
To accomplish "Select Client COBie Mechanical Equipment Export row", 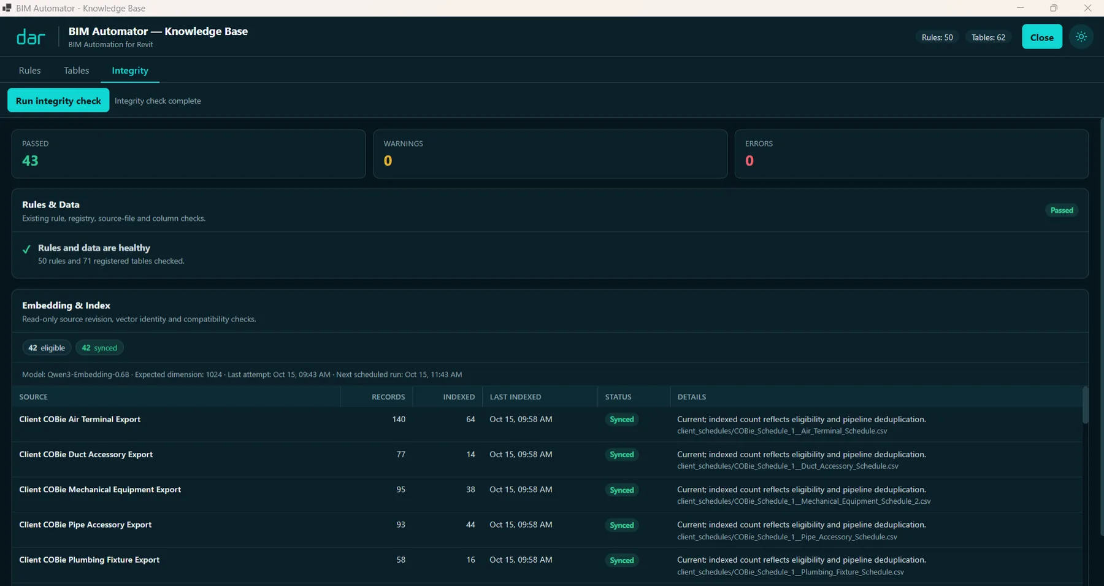I will pos(546,495).
